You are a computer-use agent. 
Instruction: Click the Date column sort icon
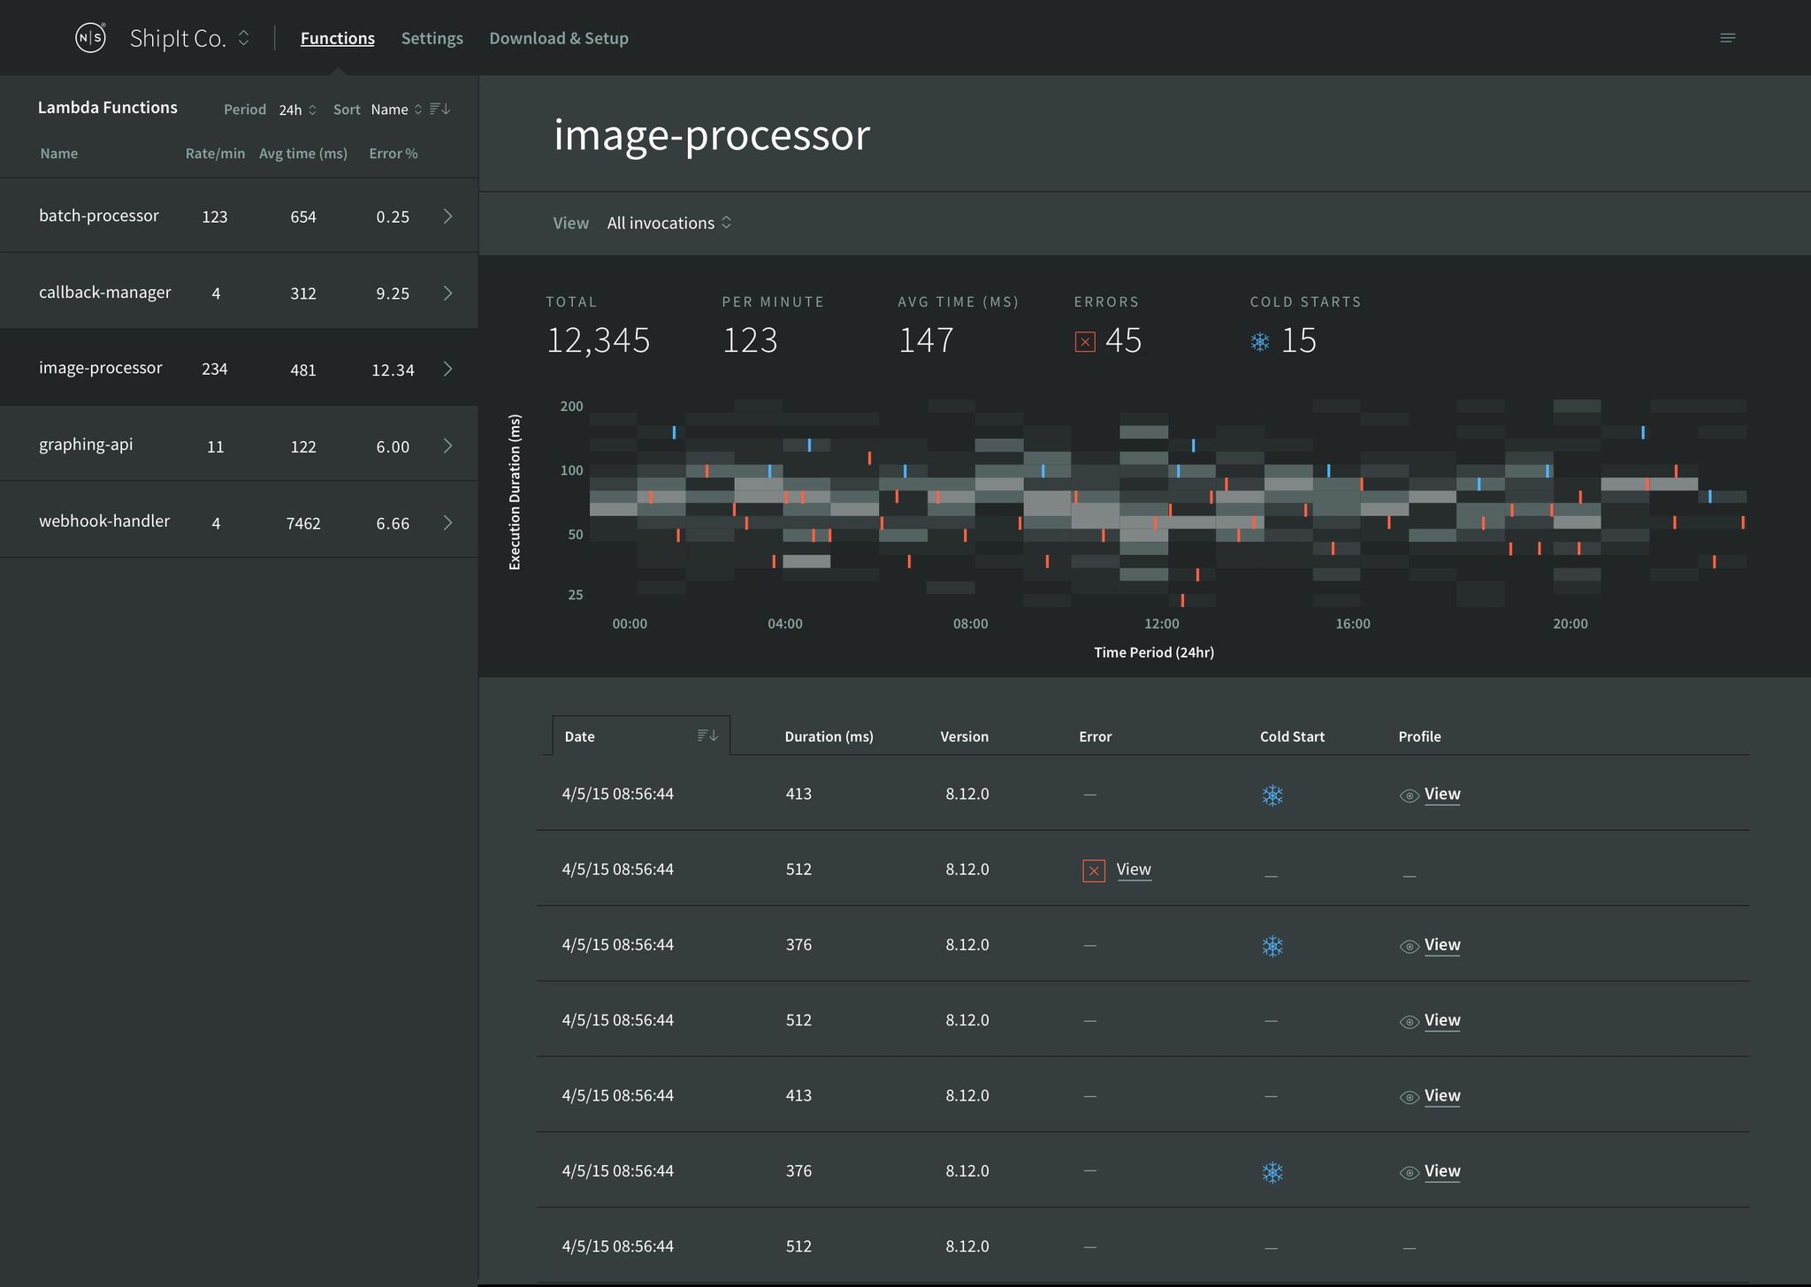point(707,735)
